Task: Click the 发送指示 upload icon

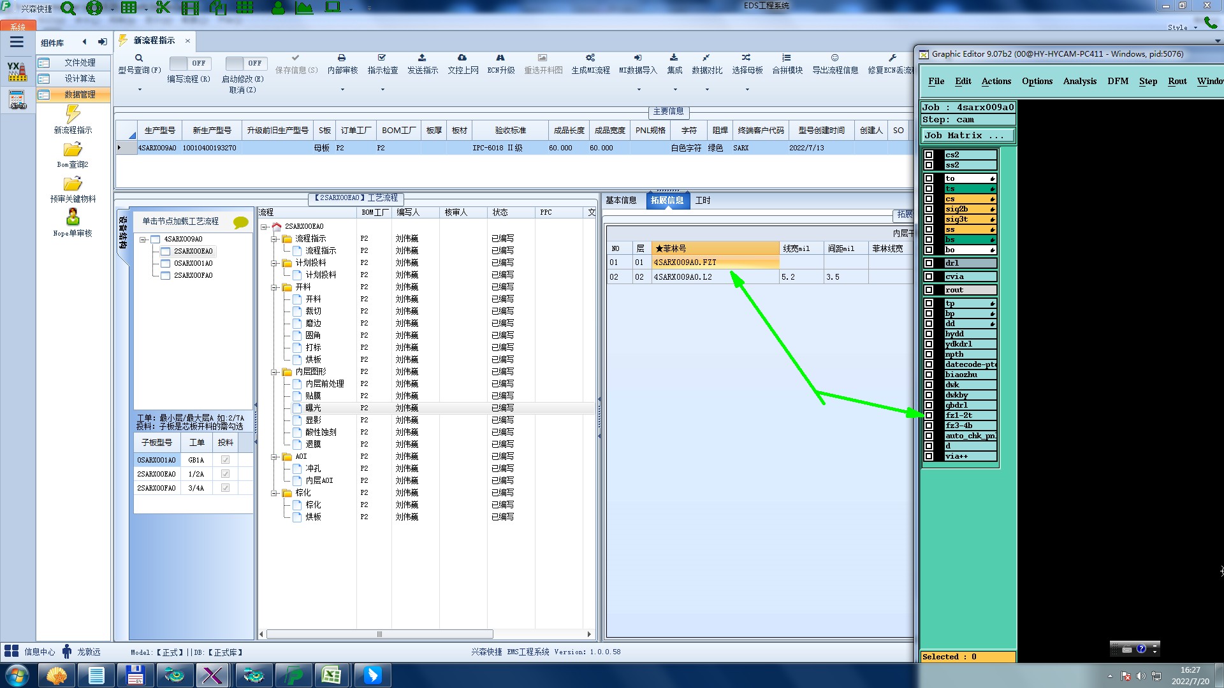Action: click(422, 58)
